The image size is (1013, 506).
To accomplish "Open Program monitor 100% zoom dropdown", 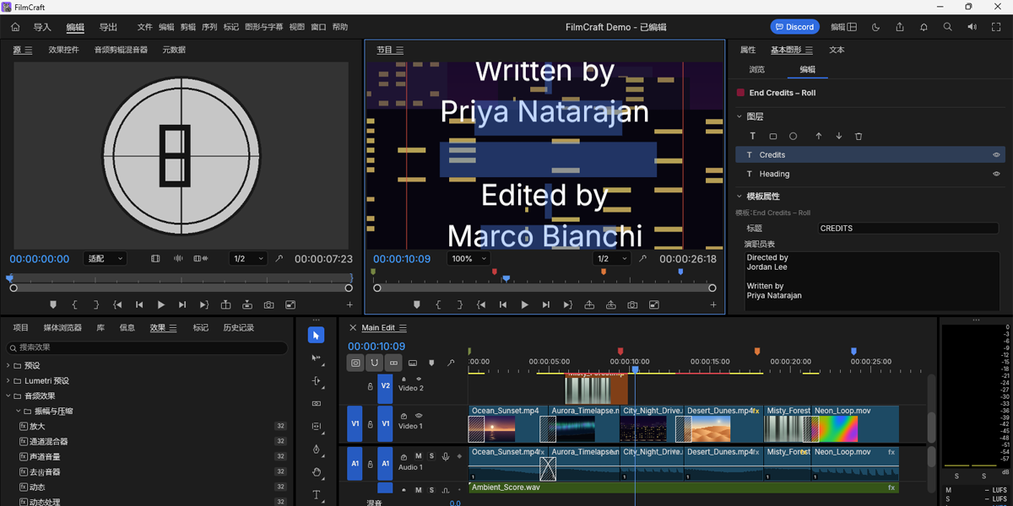I will tap(468, 259).
